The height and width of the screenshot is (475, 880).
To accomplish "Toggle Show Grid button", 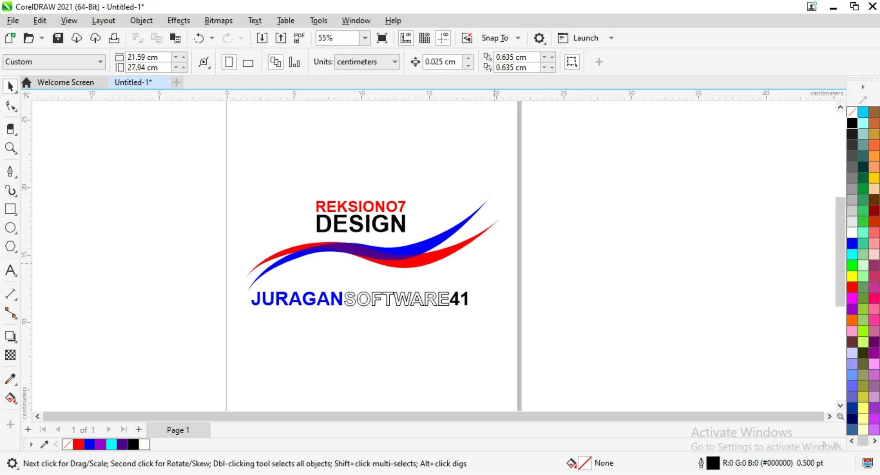I will [x=425, y=38].
